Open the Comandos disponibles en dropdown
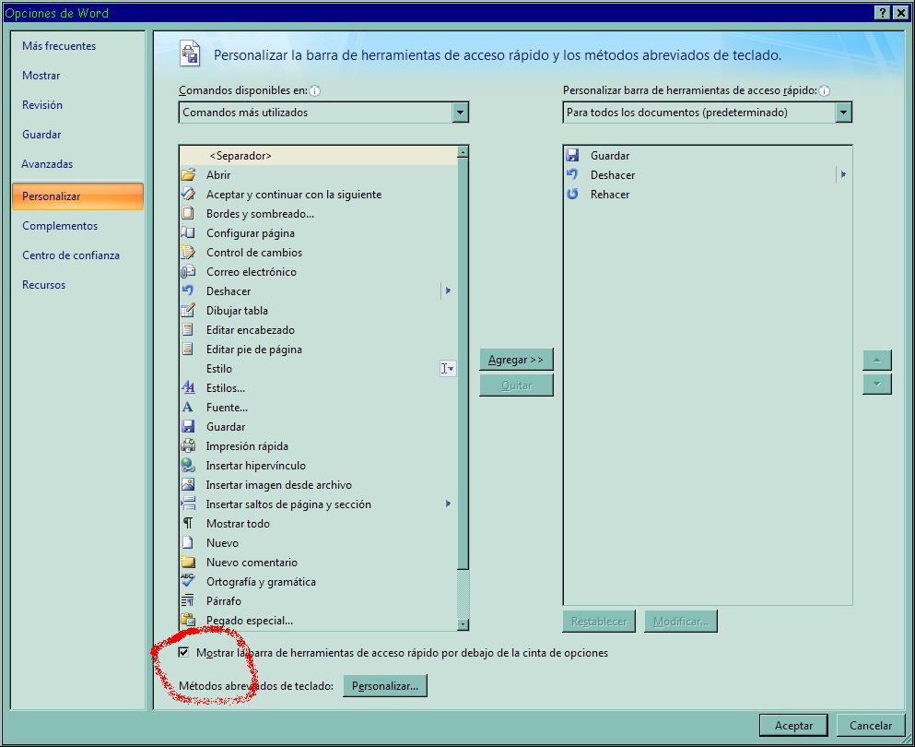This screenshot has height=747, width=915. point(461,113)
